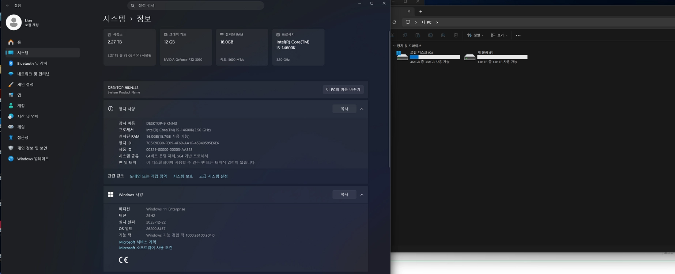Click the Windows logo beside Windows 사양
This screenshot has width=675, height=274.
point(111,194)
